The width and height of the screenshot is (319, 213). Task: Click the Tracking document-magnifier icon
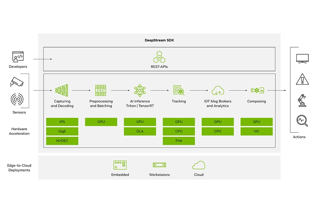179,90
